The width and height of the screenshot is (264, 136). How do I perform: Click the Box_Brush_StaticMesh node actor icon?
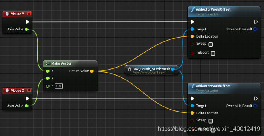coord(130,69)
